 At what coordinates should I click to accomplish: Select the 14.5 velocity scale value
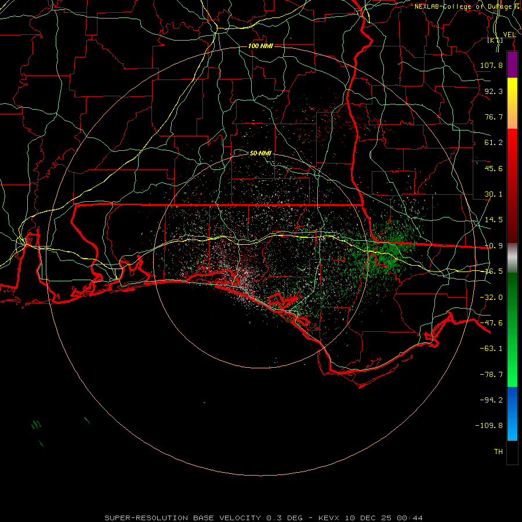[x=494, y=220]
